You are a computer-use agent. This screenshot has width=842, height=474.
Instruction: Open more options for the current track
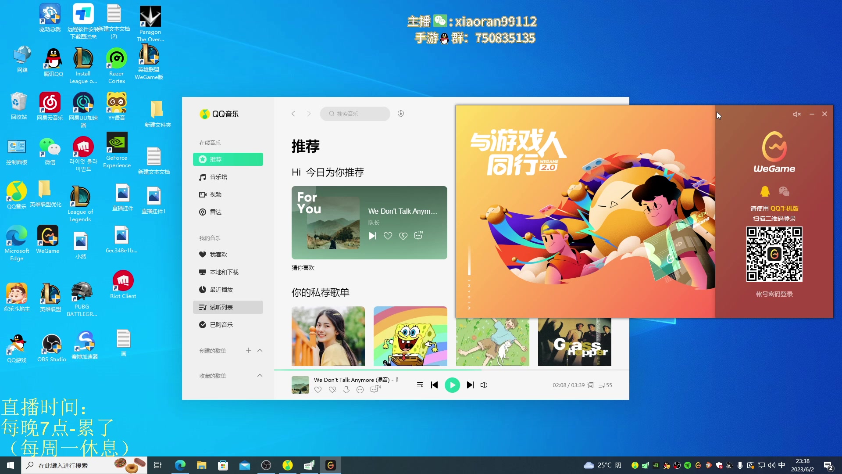tap(360, 390)
